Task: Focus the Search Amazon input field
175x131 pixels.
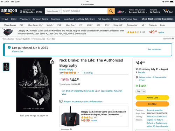Action: 84,11
